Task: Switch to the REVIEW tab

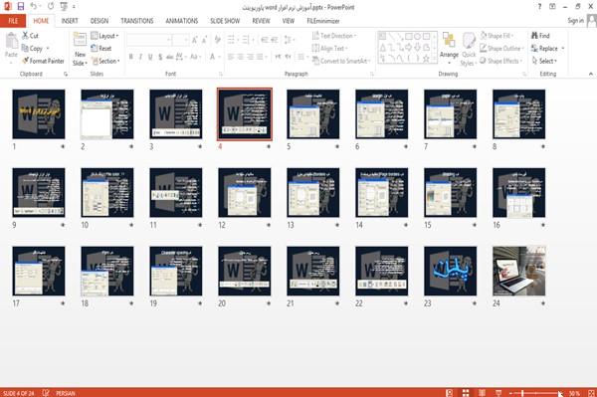Action: [x=261, y=21]
